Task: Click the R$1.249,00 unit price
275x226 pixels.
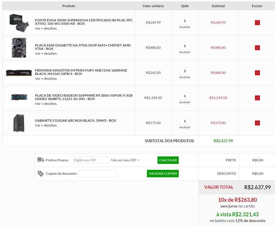Action: (153, 98)
